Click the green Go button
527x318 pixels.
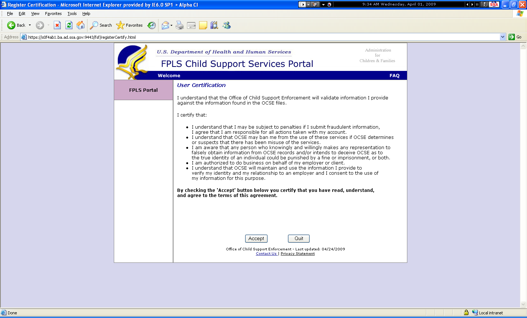click(515, 37)
